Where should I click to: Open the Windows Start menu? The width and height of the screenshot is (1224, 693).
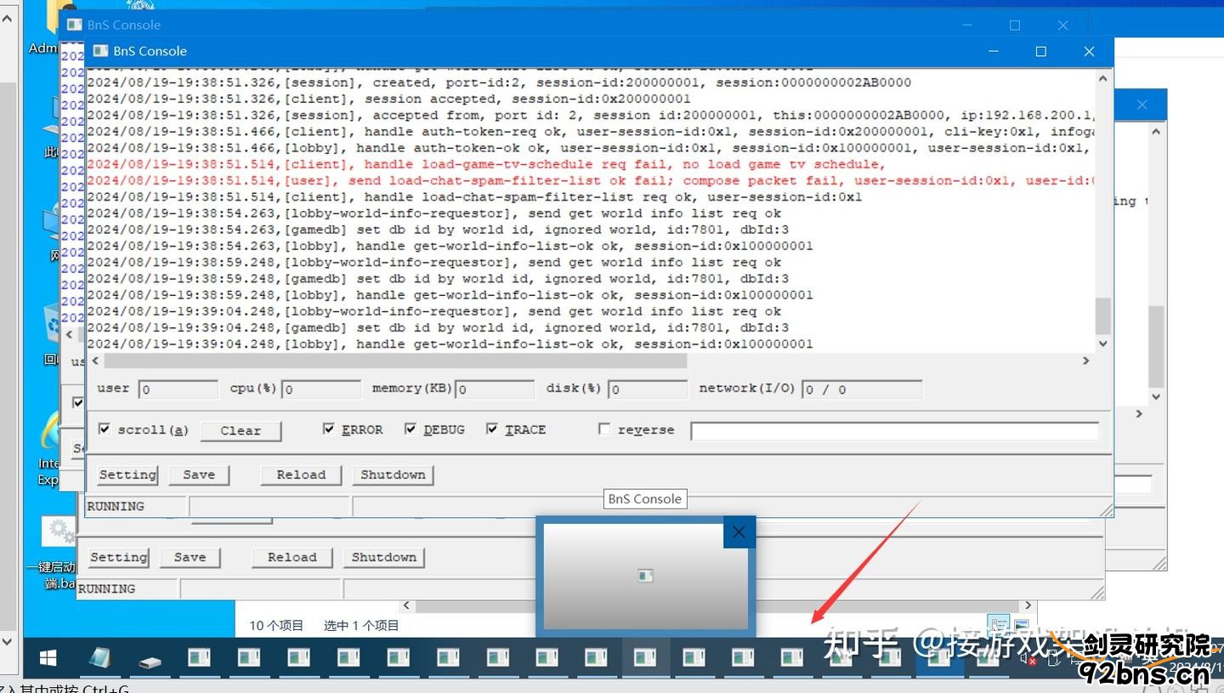(48, 658)
